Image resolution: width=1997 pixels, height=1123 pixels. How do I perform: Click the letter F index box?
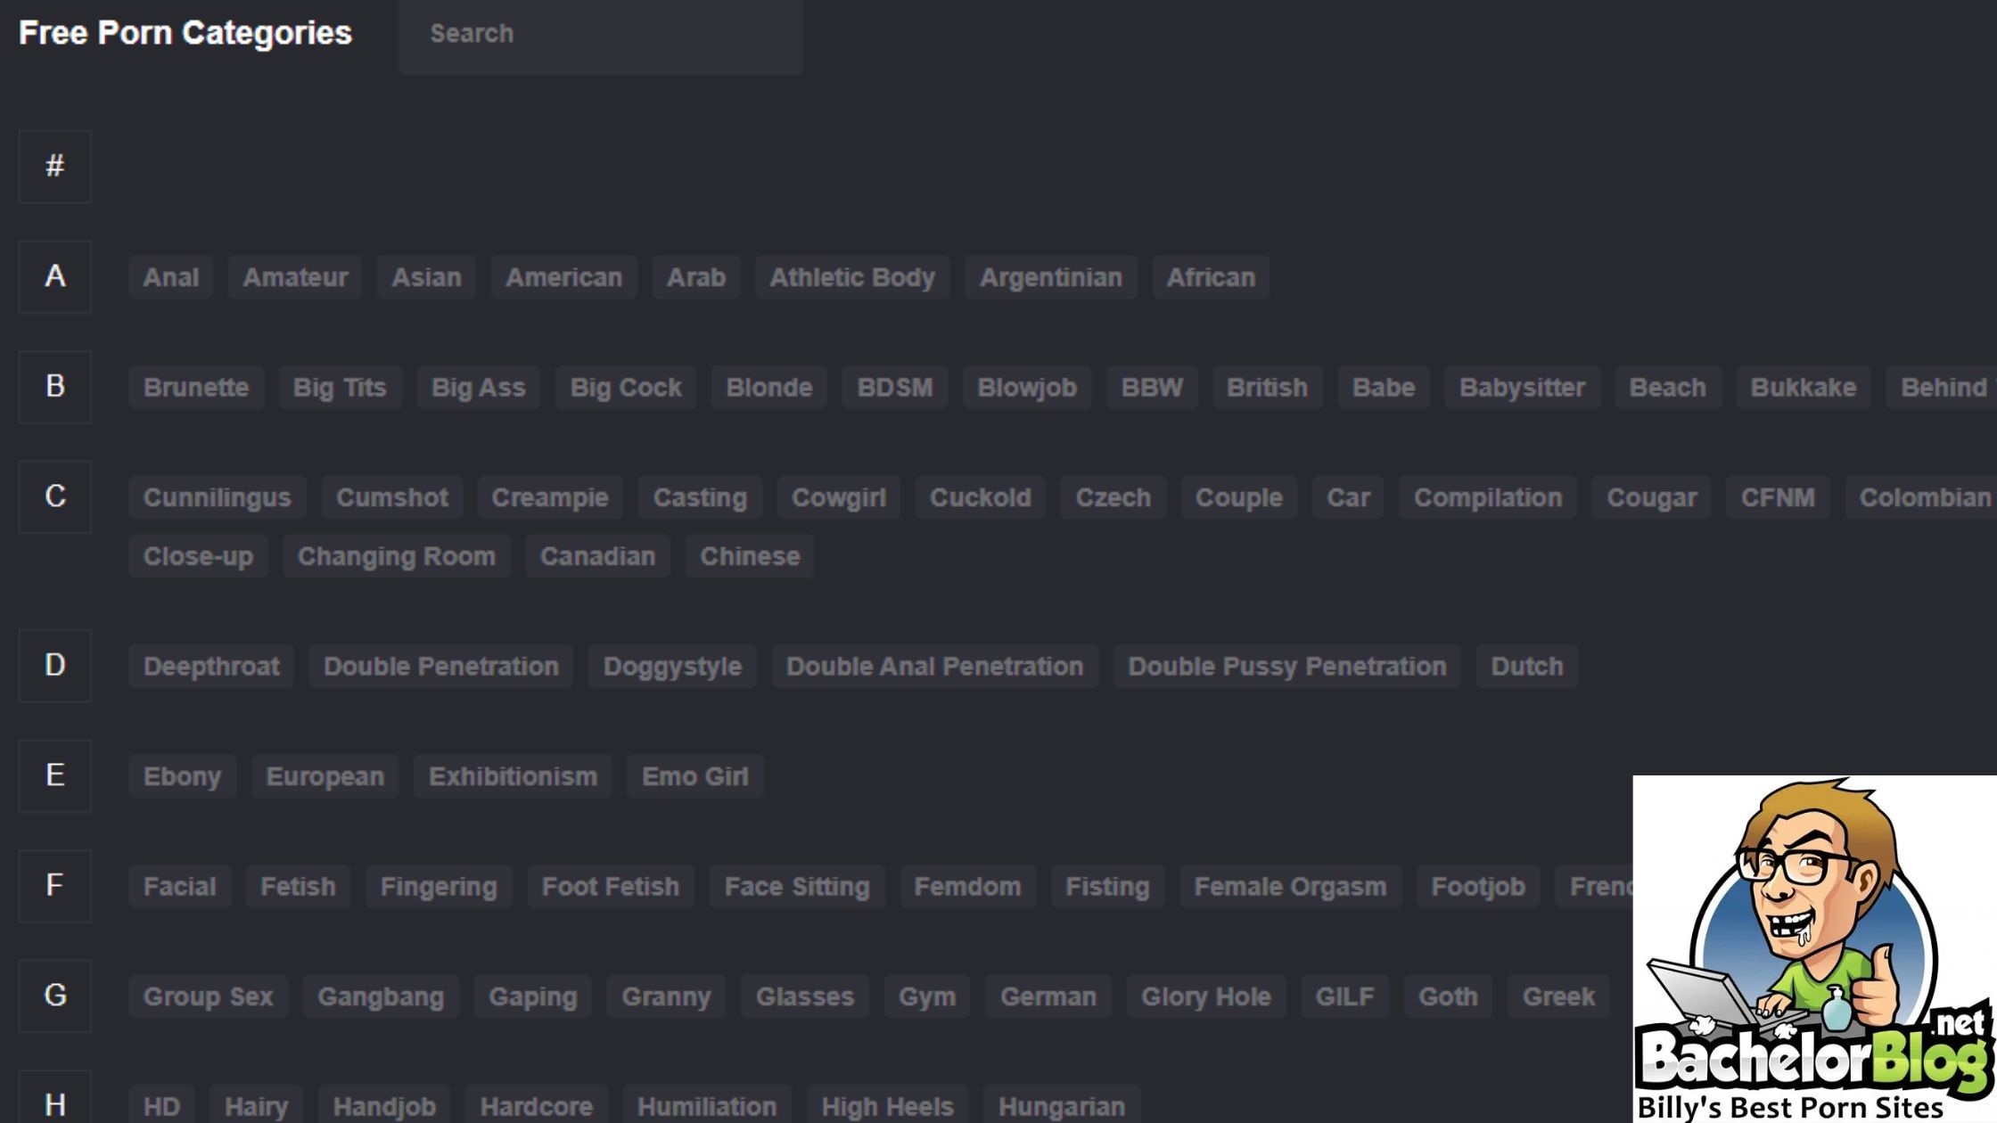click(55, 886)
